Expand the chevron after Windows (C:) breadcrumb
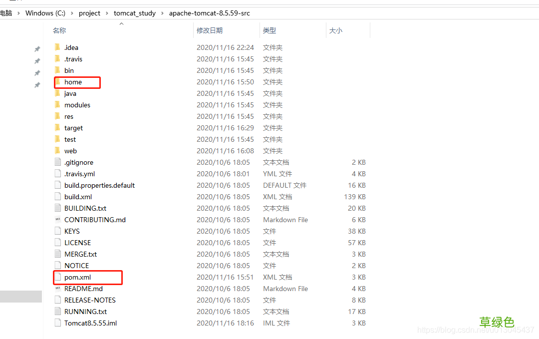Screen dimensions: 539x339 pos(72,13)
